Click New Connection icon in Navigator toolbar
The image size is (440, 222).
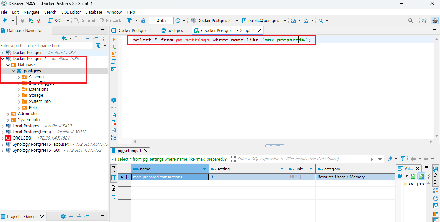(x=65, y=38)
